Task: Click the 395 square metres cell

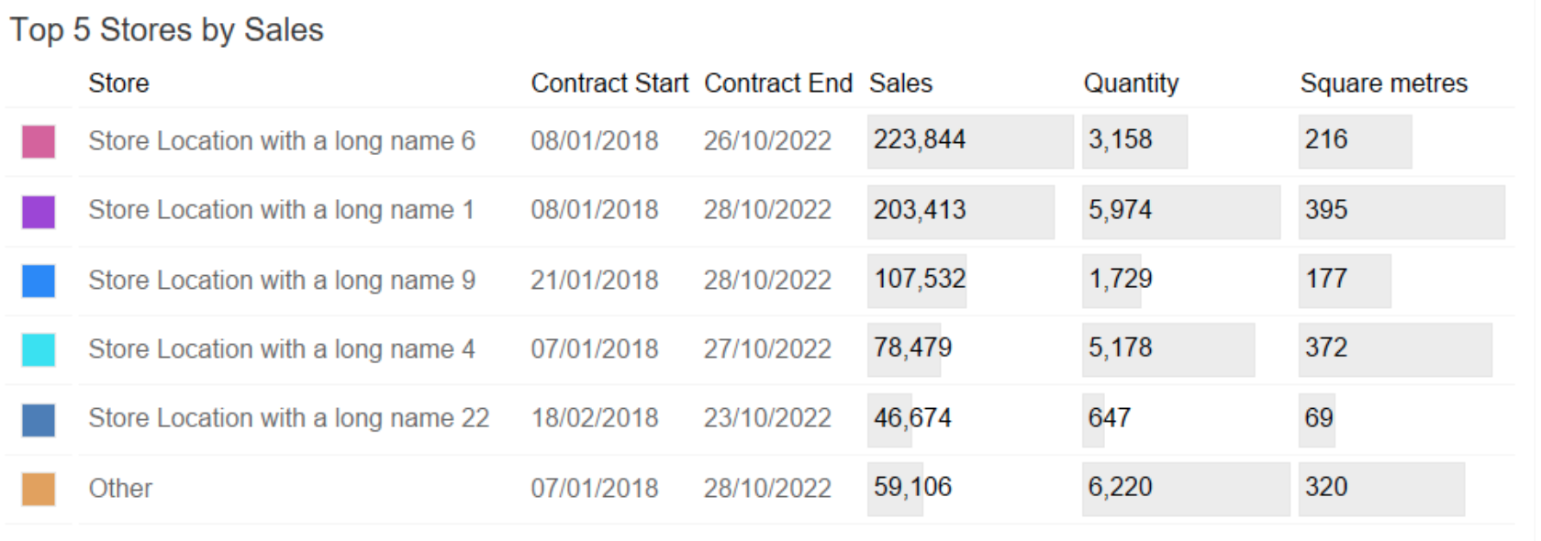Action: click(1401, 212)
